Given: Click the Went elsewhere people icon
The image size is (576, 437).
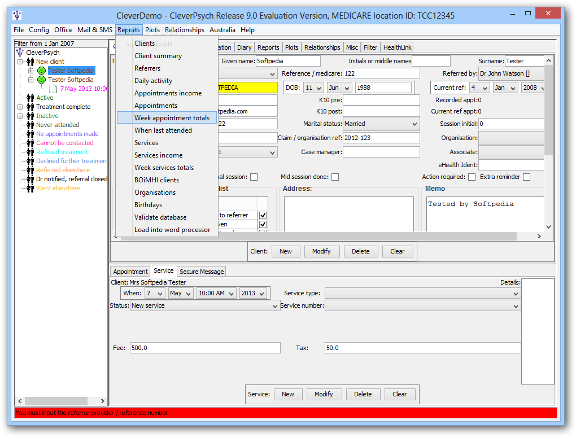Looking at the screenshot, I should 30,188.
